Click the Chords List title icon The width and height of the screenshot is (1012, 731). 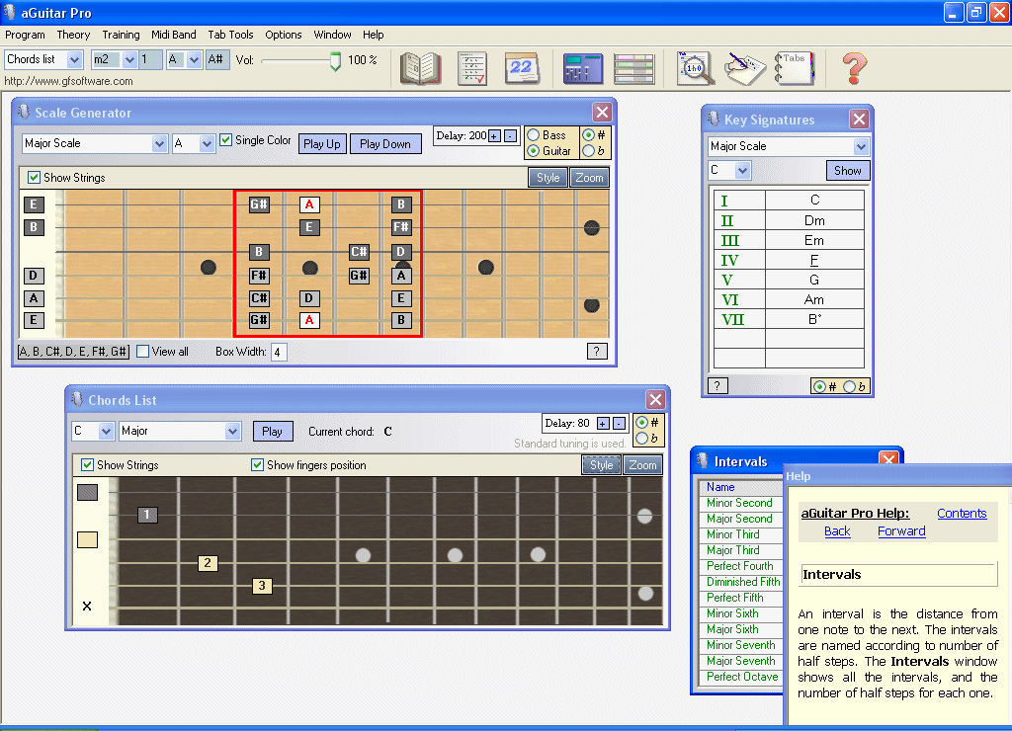[77, 399]
